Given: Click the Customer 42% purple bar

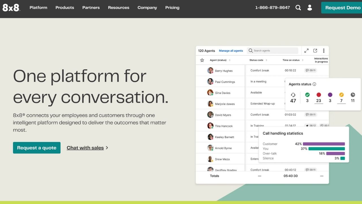Looking at the screenshot, I should point(324,144).
